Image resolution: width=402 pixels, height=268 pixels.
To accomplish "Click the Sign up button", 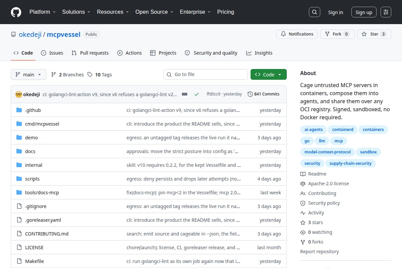I will [364, 12].
